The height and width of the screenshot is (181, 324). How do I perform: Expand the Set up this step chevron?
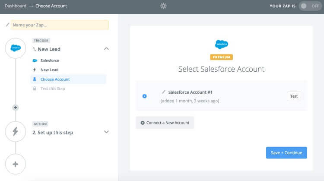coord(106,132)
